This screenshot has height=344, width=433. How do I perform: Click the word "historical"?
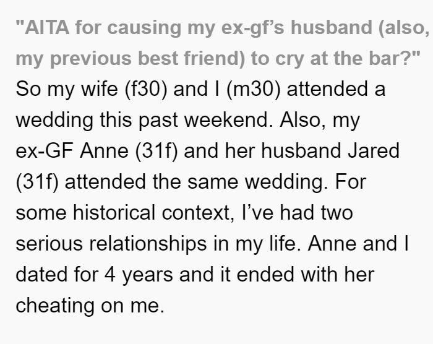114,213
